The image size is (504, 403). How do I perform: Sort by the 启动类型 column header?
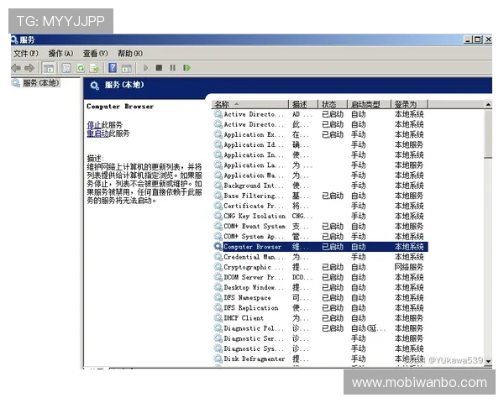369,104
